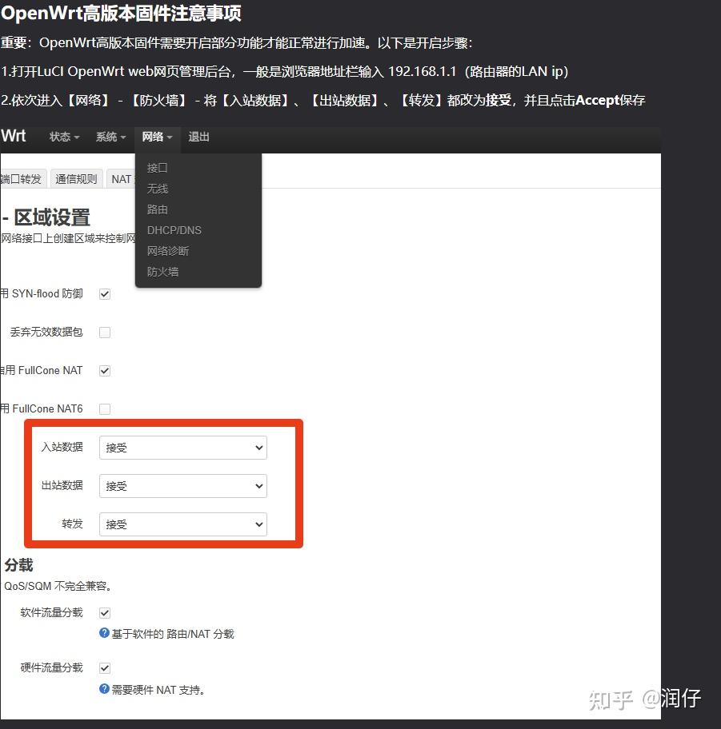Screen dimensions: 721x729
Task: Uncheck the FullCone NAT option
Action: pos(104,370)
